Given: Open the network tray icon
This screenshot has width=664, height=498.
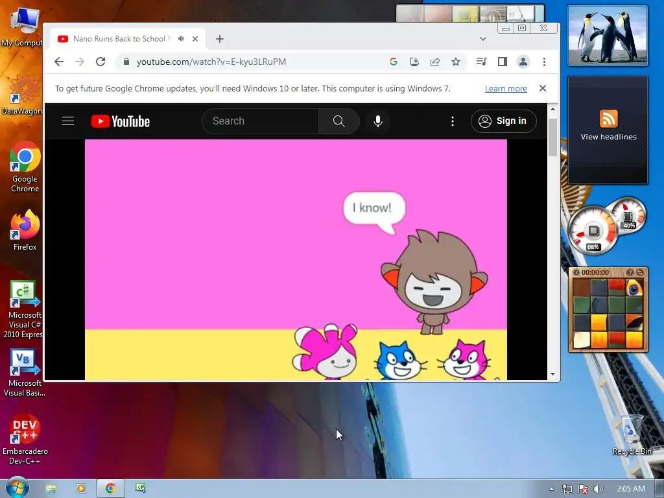Looking at the screenshot, I should 567,489.
